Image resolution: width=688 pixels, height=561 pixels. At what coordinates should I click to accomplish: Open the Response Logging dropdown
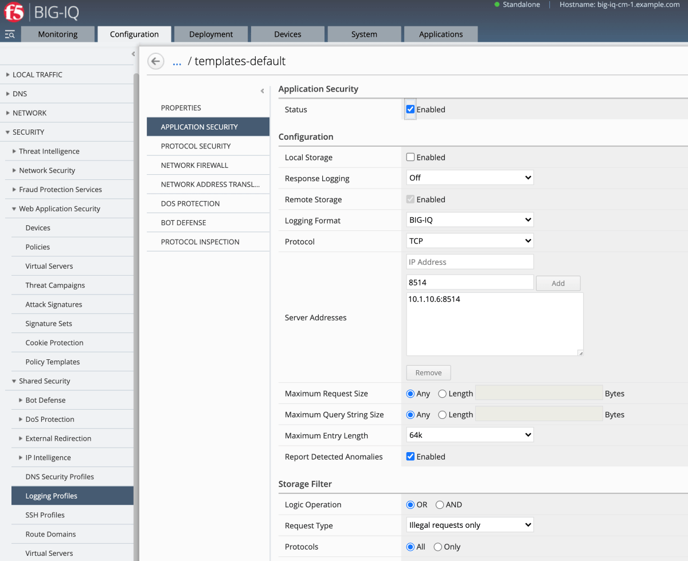click(470, 178)
